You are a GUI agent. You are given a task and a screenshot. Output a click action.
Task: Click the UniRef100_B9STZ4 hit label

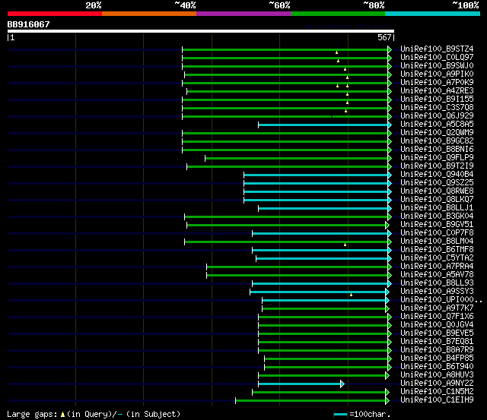coord(437,49)
